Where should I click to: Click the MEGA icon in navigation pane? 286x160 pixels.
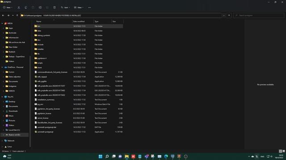click(6, 24)
